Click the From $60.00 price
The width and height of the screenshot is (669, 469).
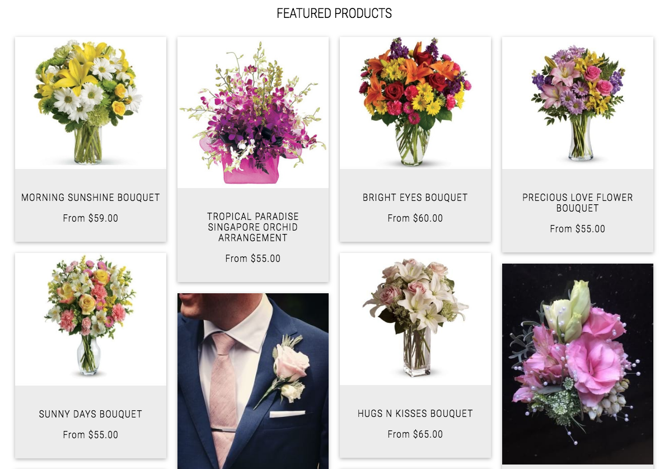click(x=415, y=218)
